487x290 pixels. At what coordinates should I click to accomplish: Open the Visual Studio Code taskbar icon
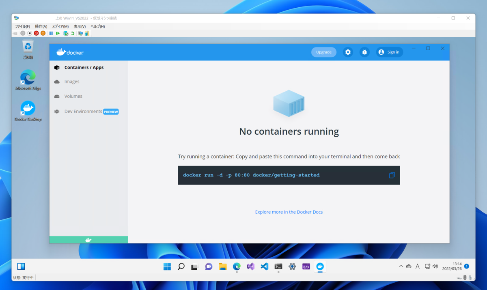click(264, 266)
